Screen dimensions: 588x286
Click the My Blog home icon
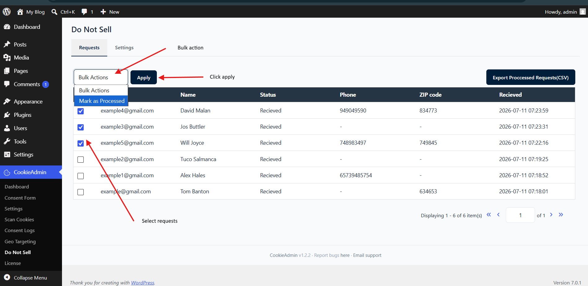[x=20, y=12]
